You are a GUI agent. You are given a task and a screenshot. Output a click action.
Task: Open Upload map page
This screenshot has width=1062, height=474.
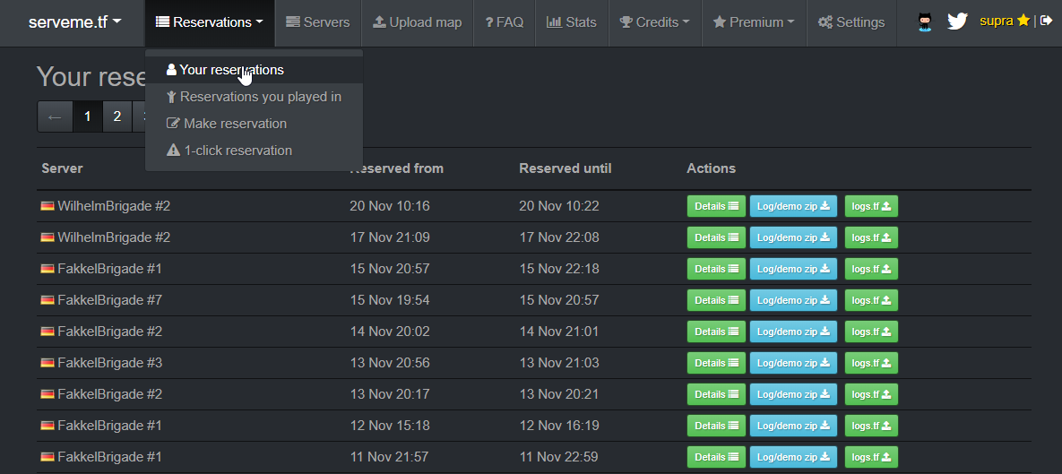(x=418, y=22)
